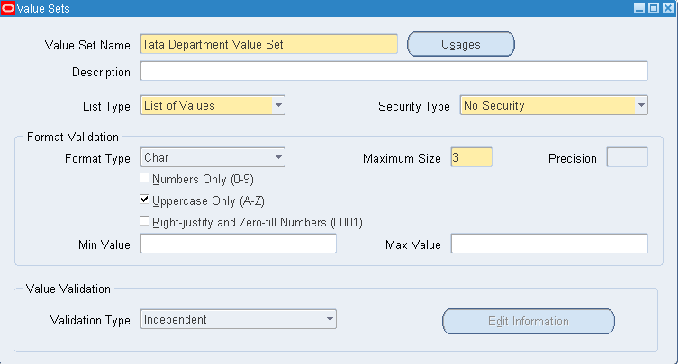Screen dimensions: 679x364
Task: Click the Min Value input box
Action: (238, 244)
